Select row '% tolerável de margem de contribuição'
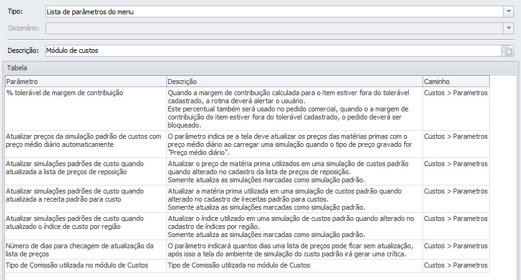521x280 pixels. coord(86,109)
